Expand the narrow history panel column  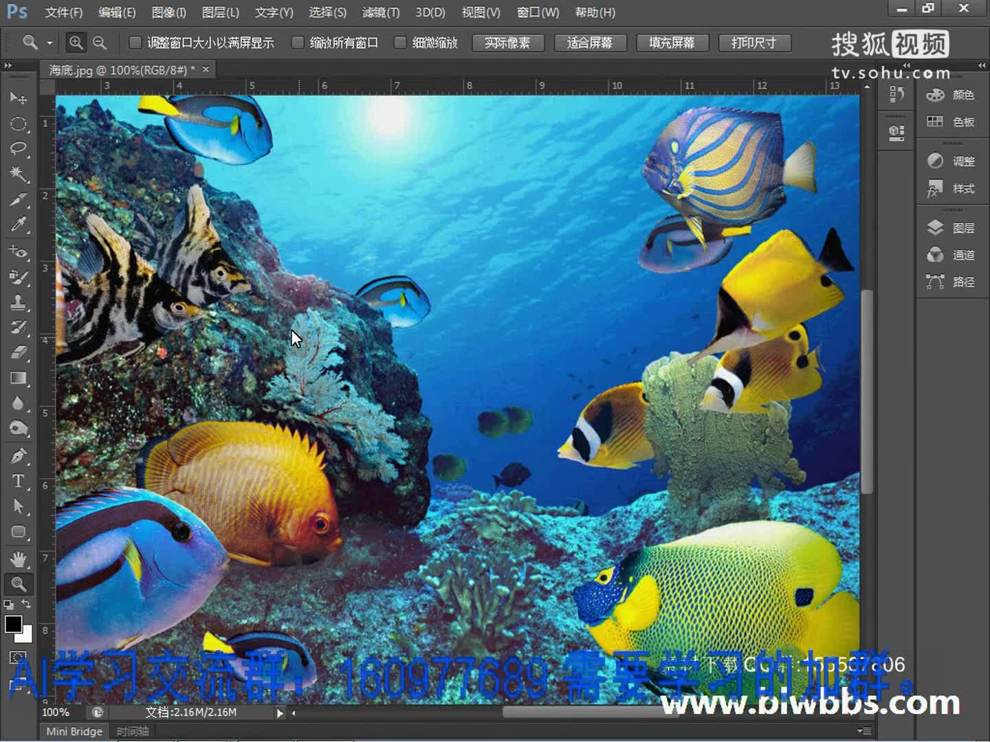(x=905, y=65)
